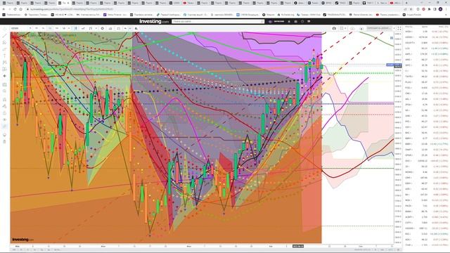Click the browser address bar URL

click(72, 9)
